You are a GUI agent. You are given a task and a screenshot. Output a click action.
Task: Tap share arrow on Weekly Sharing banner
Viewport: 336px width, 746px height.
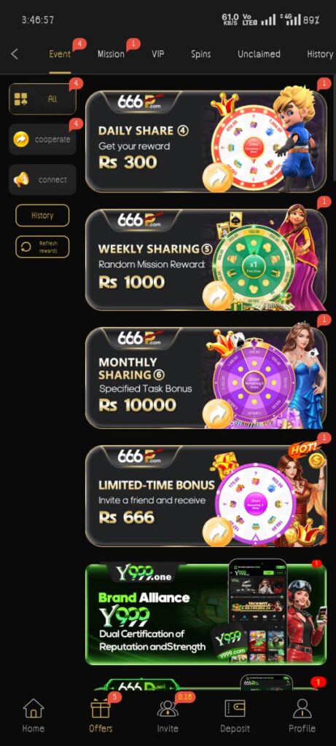tap(217, 296)
